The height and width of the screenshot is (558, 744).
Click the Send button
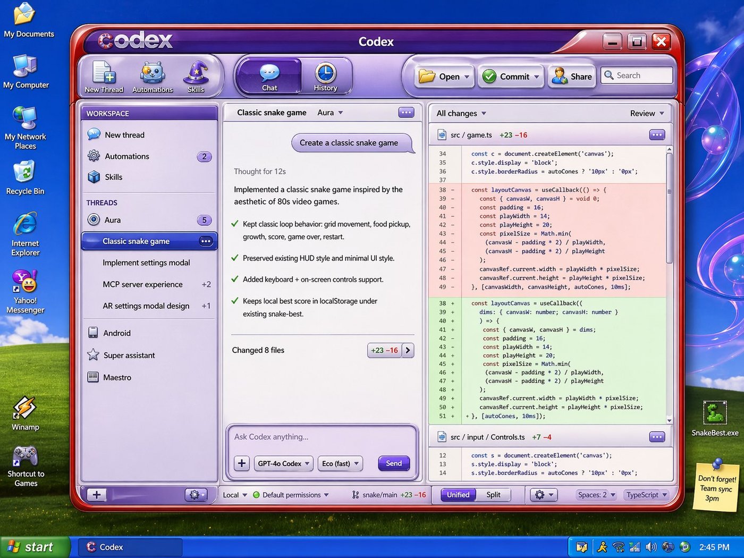394,463
